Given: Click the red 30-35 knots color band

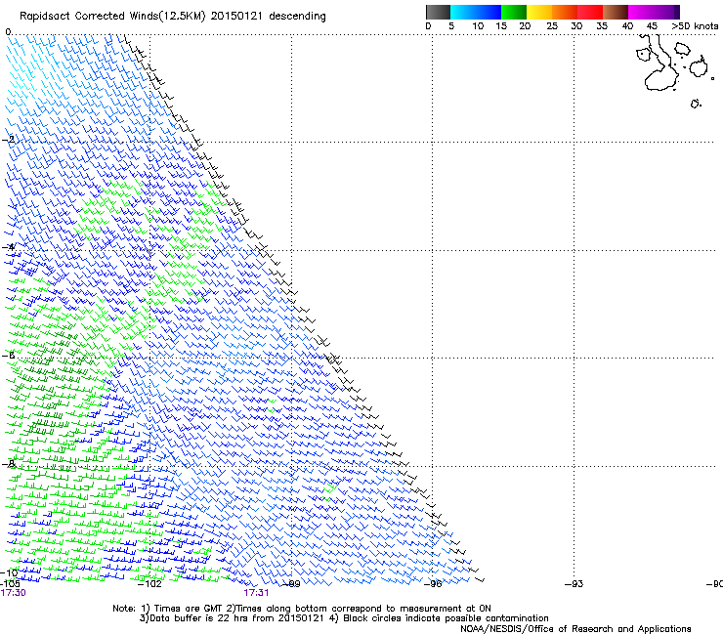Looking at the screenshot, I should [x=590, y=12].
